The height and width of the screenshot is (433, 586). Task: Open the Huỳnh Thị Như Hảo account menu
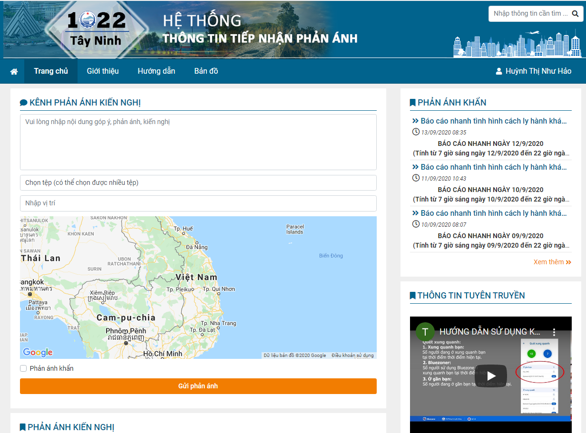538,71
